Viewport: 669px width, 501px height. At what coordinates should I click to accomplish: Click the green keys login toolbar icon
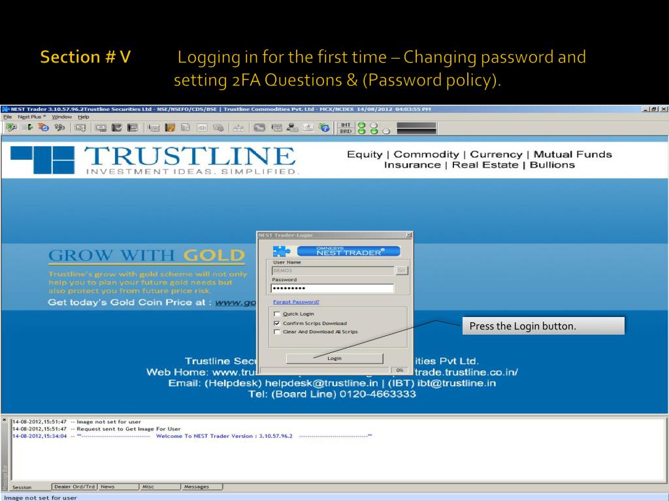pos(11,127)
